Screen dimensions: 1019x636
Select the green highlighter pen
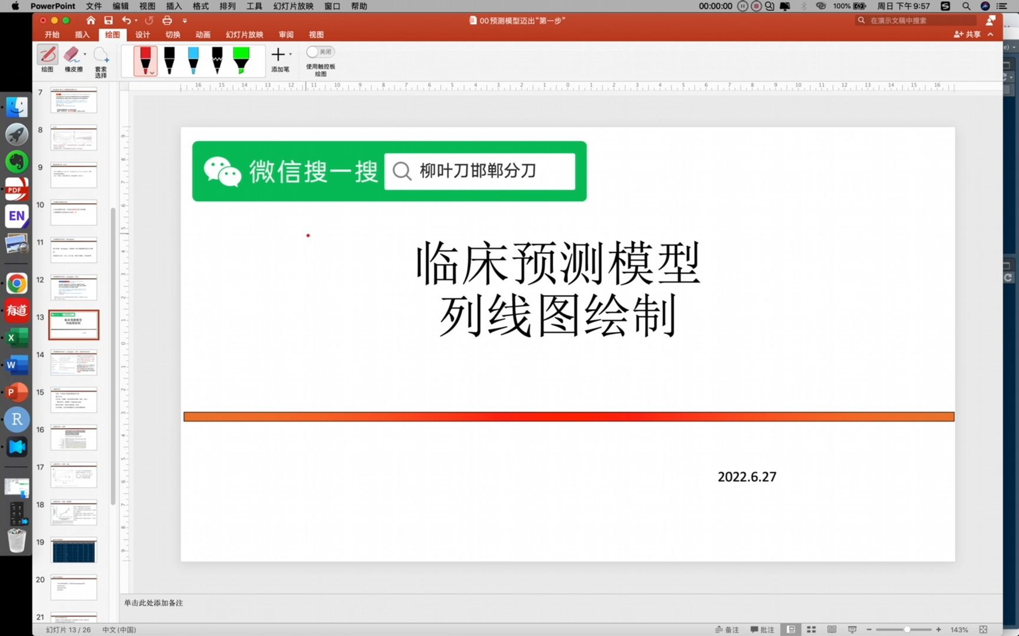(x=241, y=59)
